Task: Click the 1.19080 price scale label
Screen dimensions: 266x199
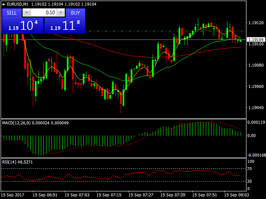Action: click(x=256, y=65)
